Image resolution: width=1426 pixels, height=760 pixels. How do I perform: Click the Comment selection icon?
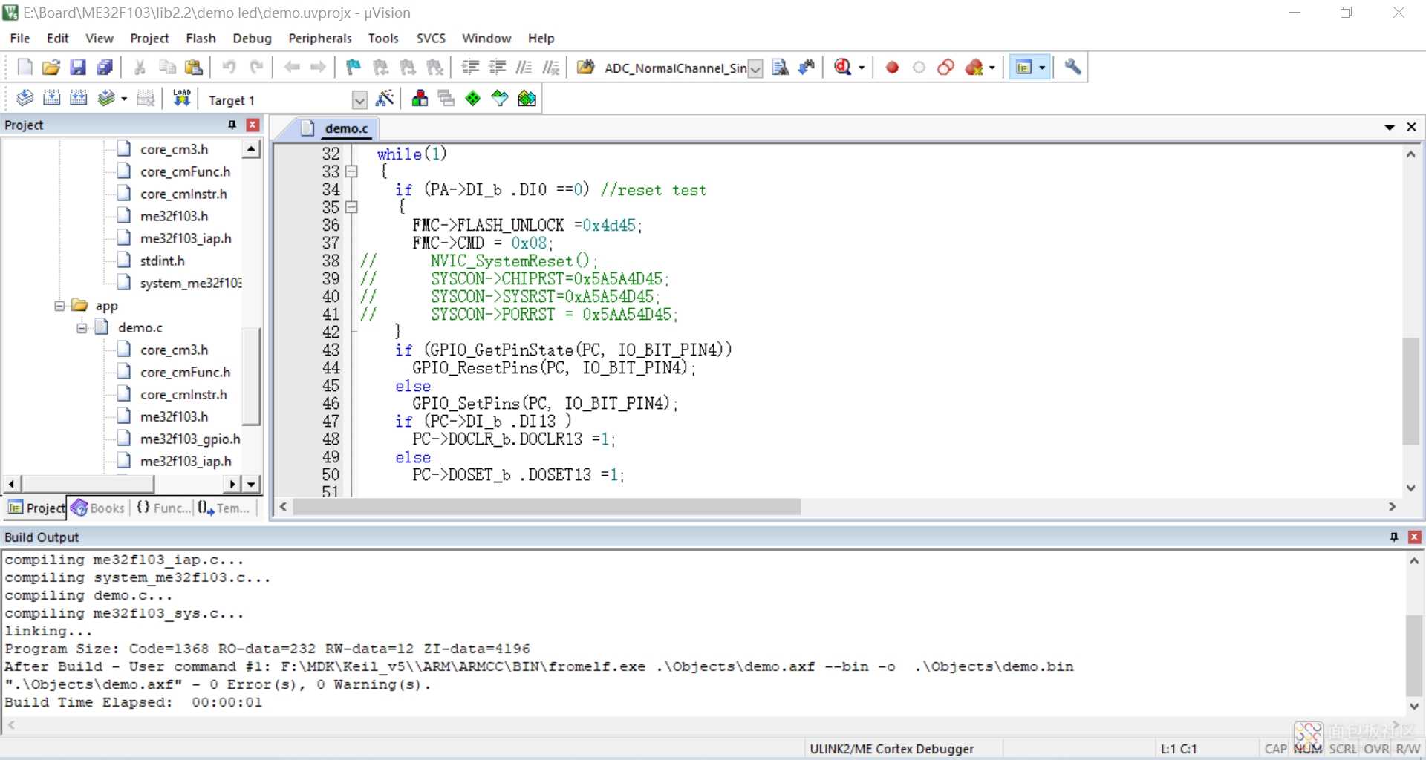pyautogui.click(x=524, y=68)
